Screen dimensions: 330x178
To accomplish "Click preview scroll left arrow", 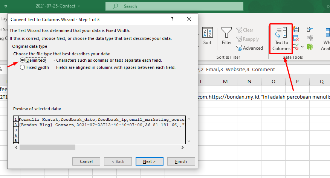I will click(x=16, y=147).
